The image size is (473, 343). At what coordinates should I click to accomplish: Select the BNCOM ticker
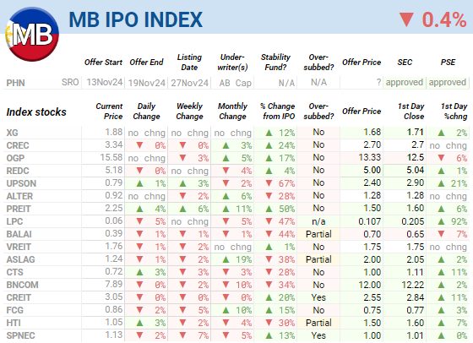point(22,285)
